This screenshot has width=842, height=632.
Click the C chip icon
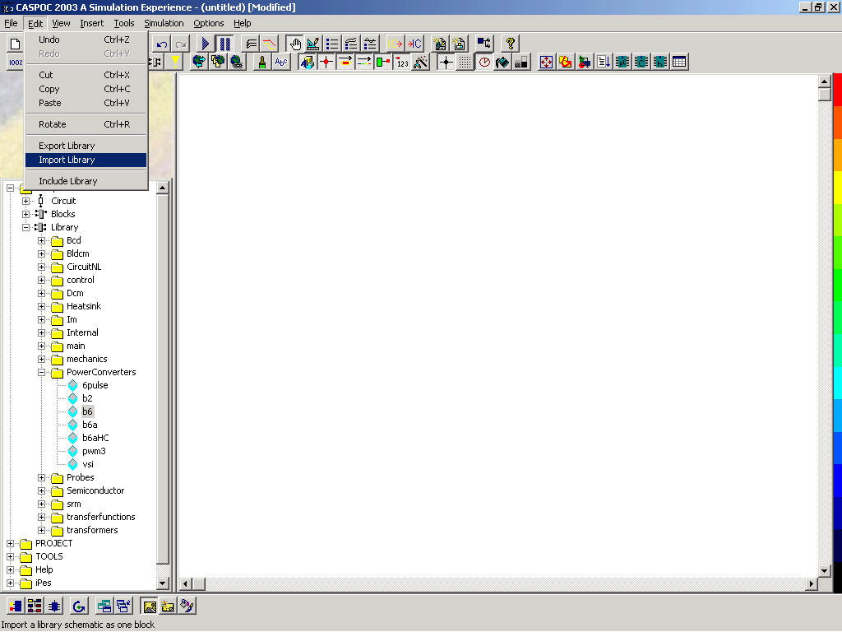[641, 62]
